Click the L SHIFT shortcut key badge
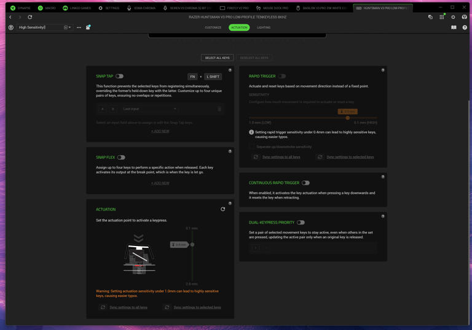472x330 pixels. [x=213, y=77]
